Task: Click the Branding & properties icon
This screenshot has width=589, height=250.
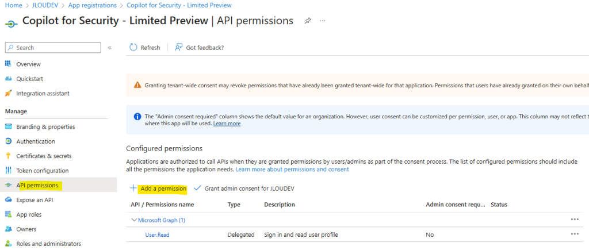Action: coord(8,127)
